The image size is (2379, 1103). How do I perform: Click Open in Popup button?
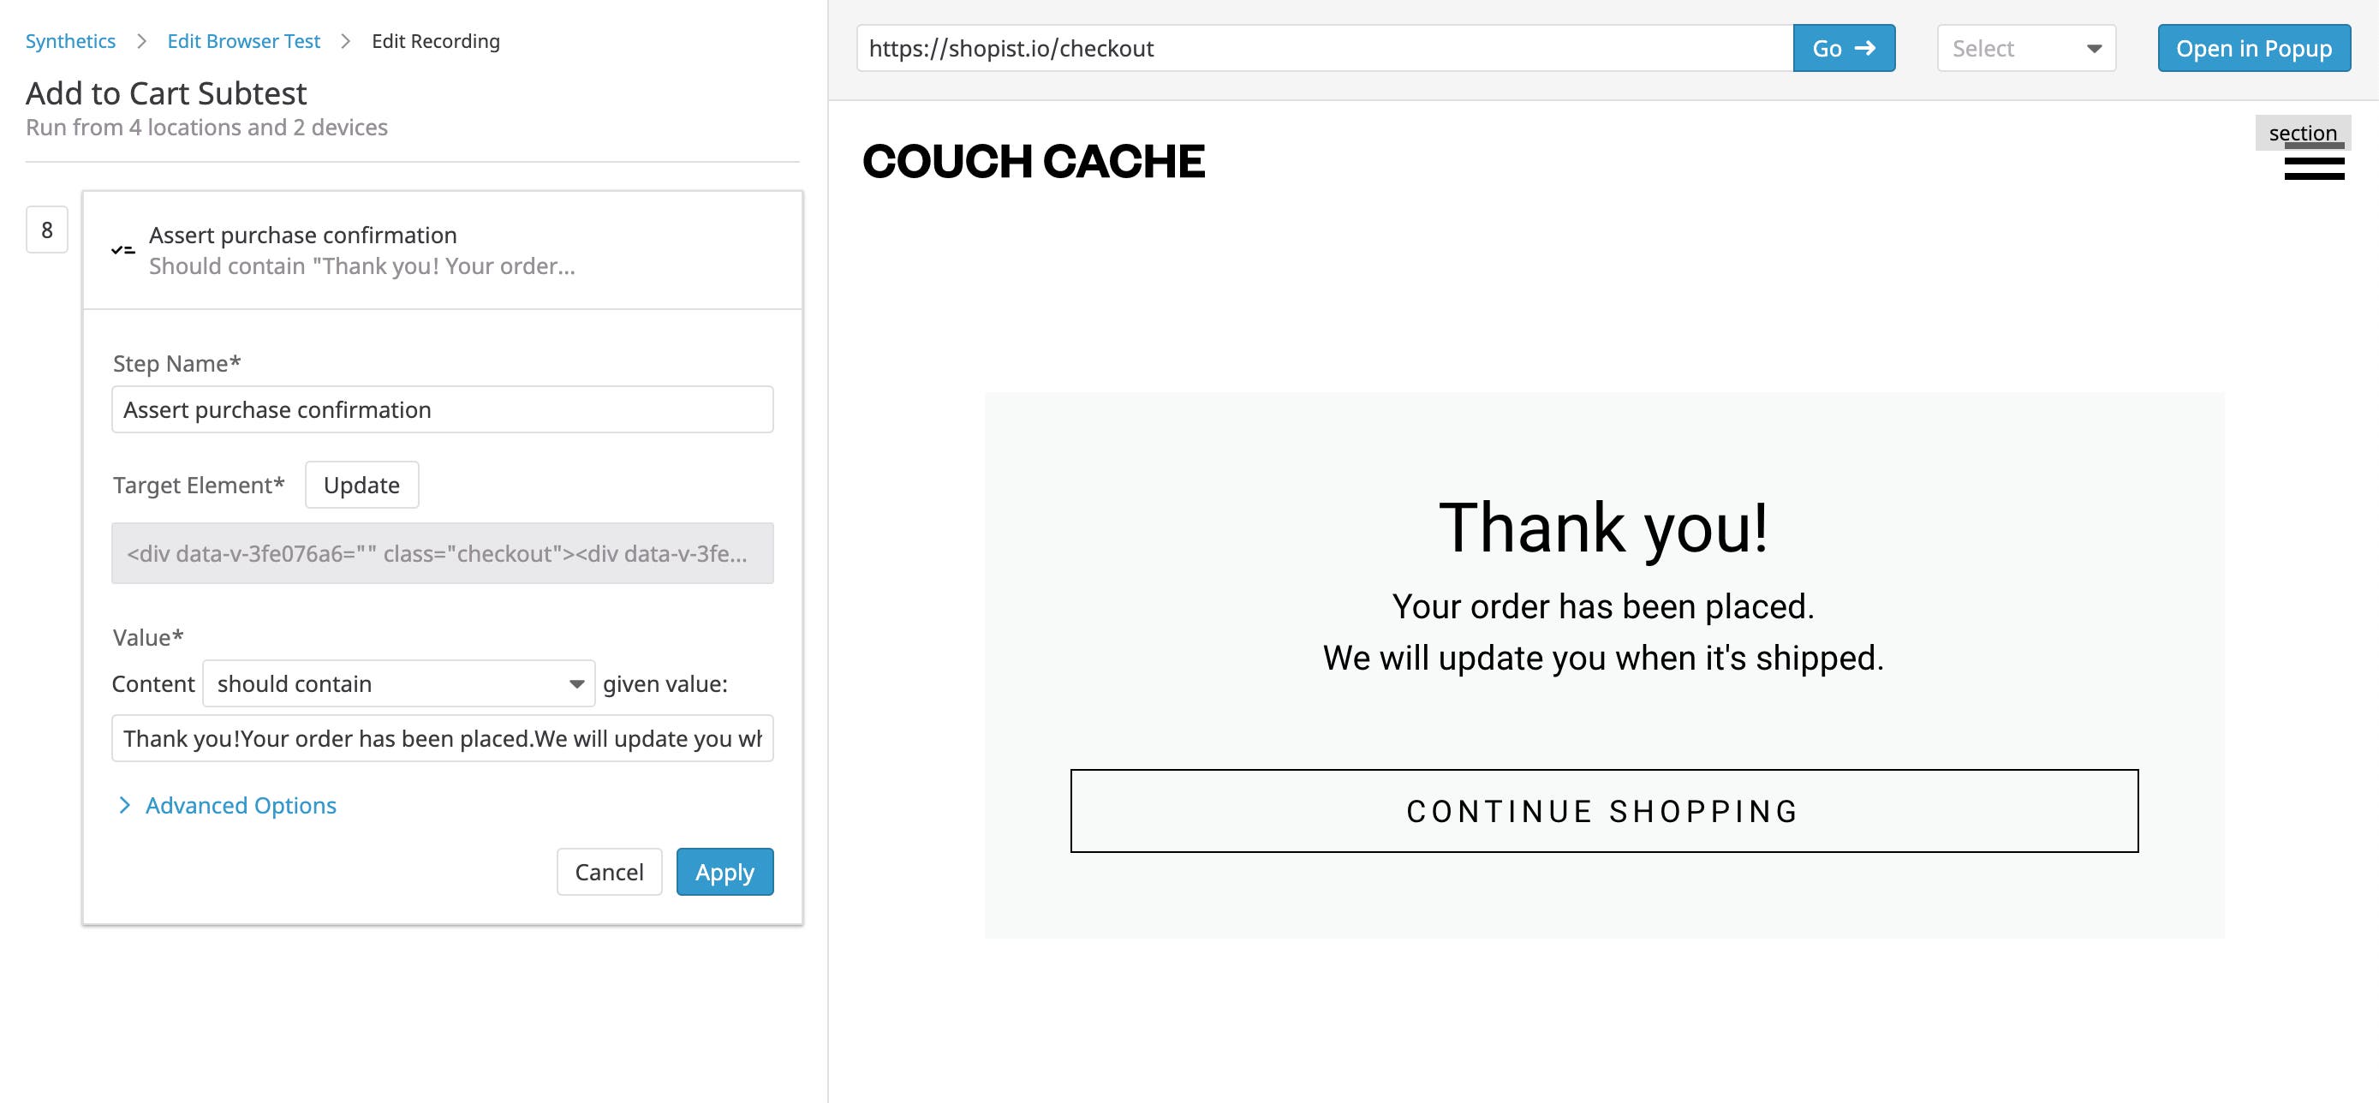[2253, 48]
